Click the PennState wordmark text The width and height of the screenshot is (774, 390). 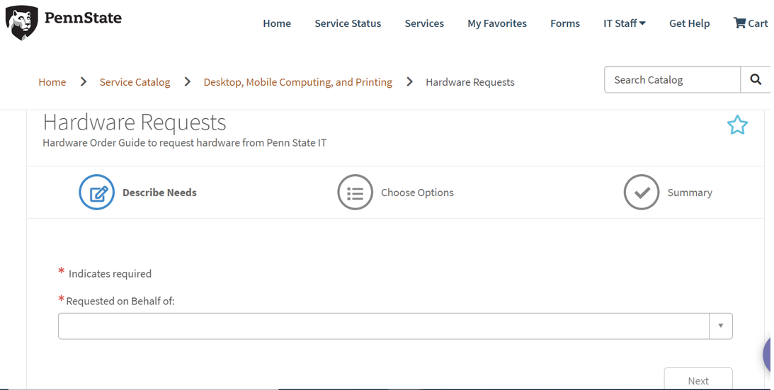pos(83,18)
